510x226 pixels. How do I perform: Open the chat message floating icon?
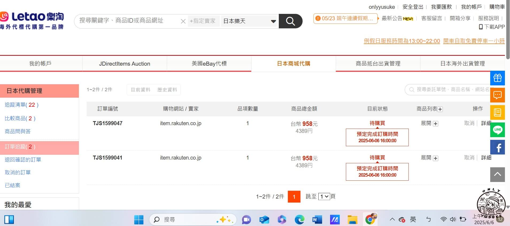(x=497, y=95)
